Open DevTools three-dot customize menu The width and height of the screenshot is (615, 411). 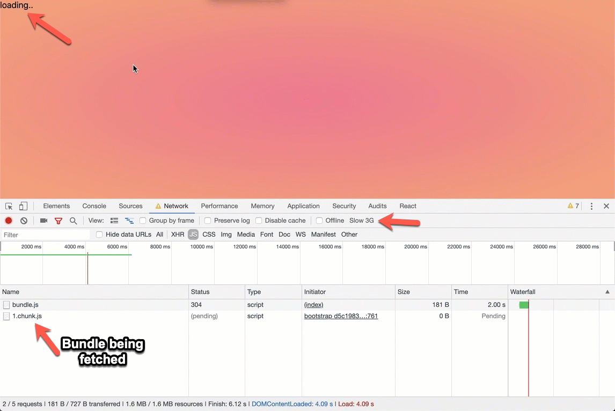(591, 206)
